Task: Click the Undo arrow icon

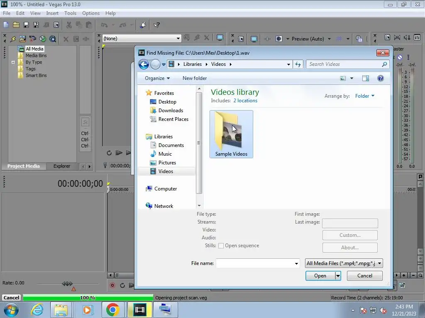Action: (x=104, y=25)
